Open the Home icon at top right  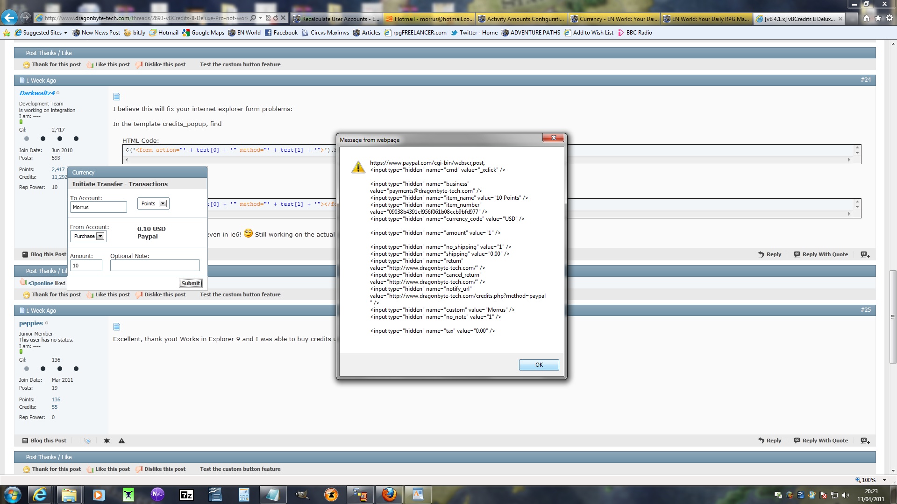coord(867,18)
